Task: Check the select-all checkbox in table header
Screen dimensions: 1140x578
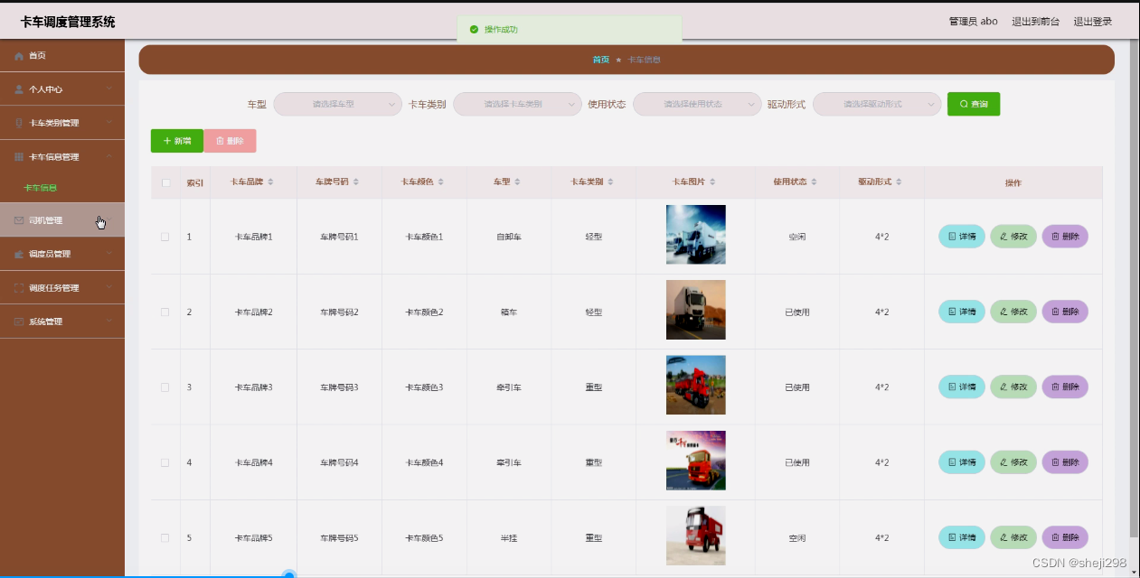Action: tap(165, 182)
